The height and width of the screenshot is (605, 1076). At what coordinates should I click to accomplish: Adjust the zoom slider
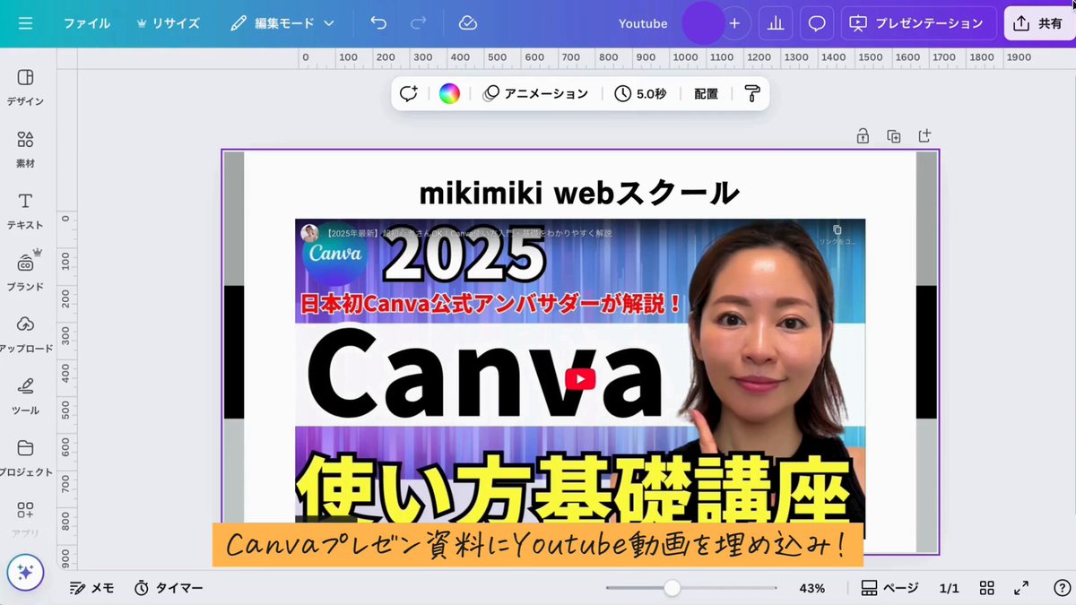[672, 588]
